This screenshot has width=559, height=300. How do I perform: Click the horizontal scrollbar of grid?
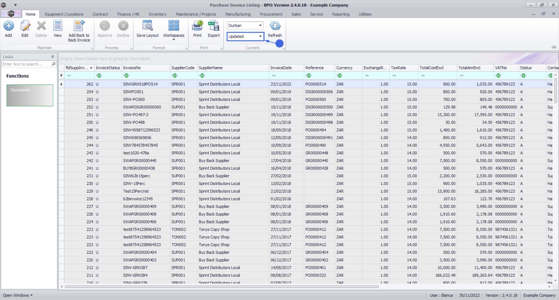(x=221, y=287)
